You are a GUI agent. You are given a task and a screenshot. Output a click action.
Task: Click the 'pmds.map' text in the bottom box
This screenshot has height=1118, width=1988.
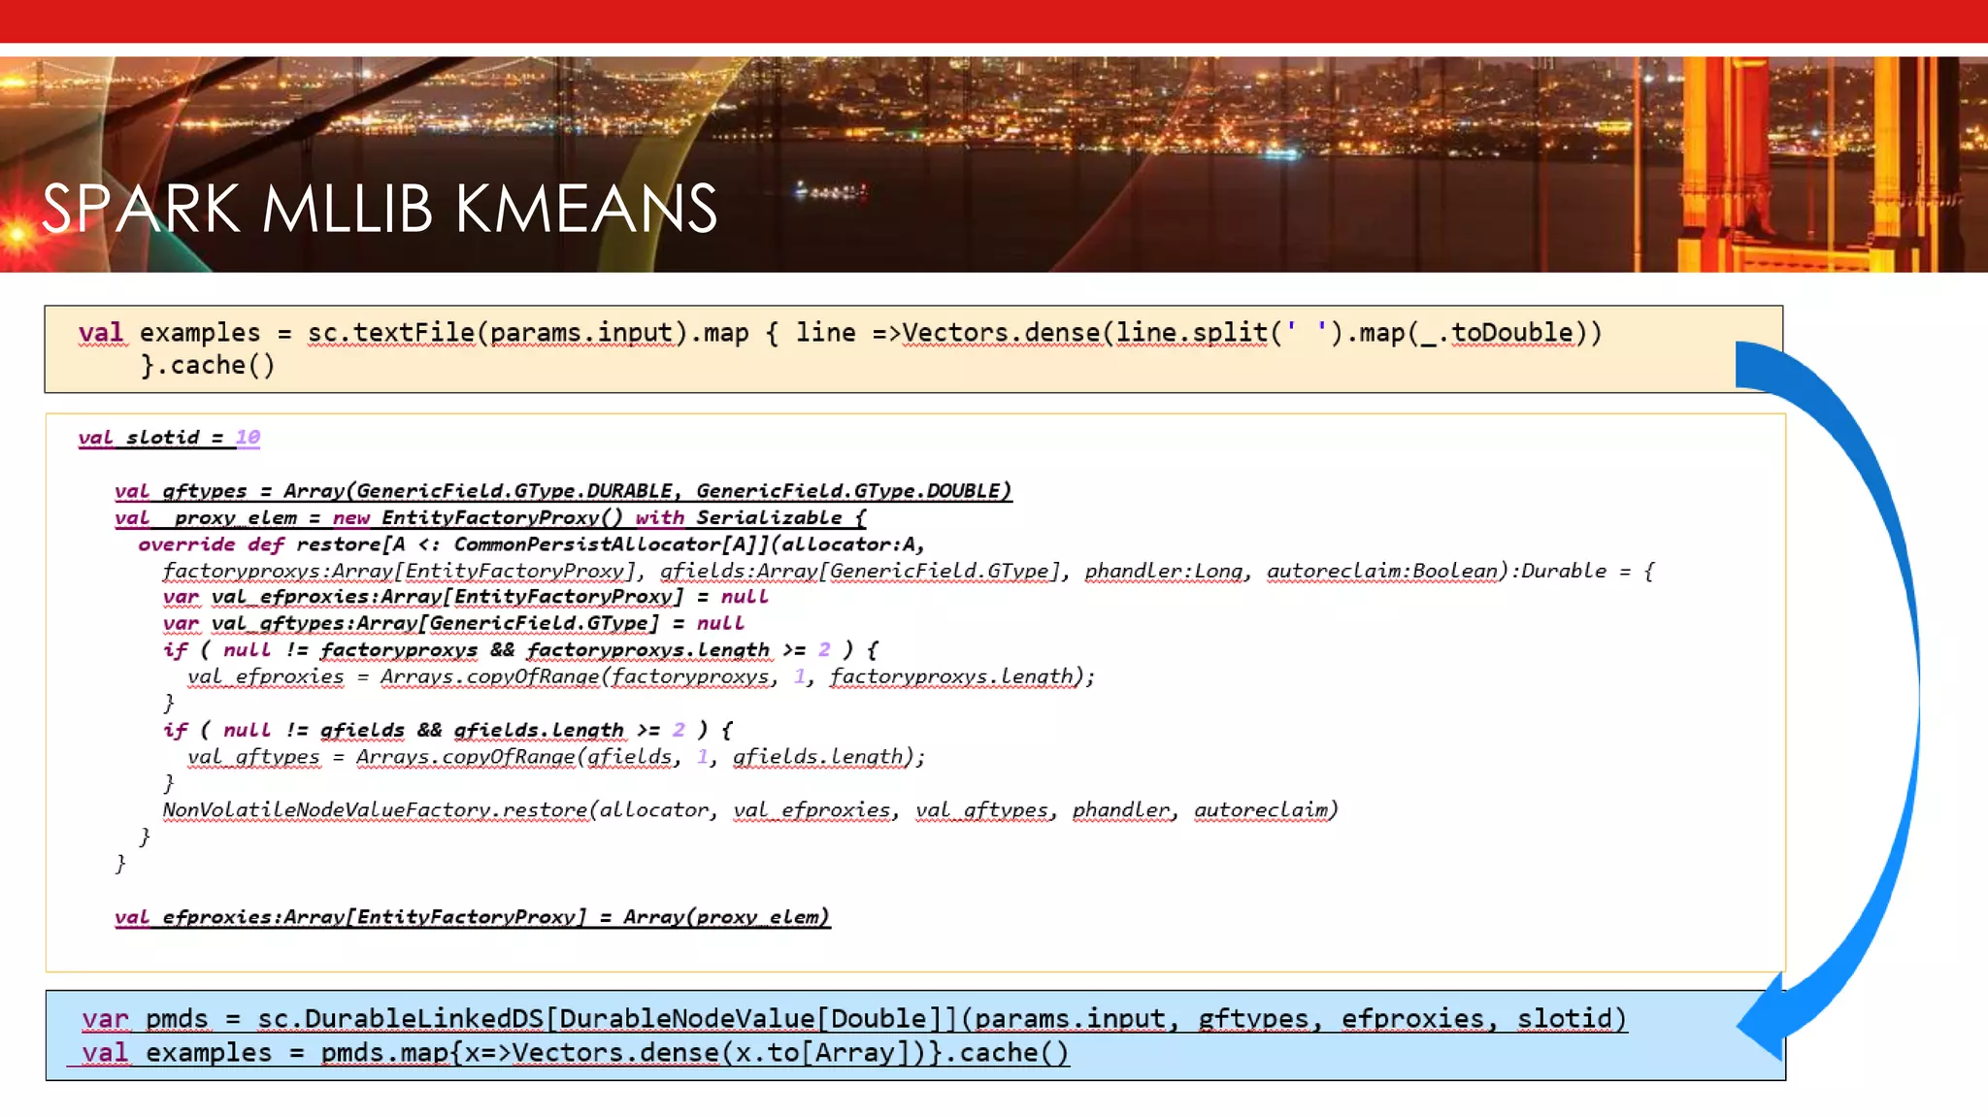[x=383, y=1053]
